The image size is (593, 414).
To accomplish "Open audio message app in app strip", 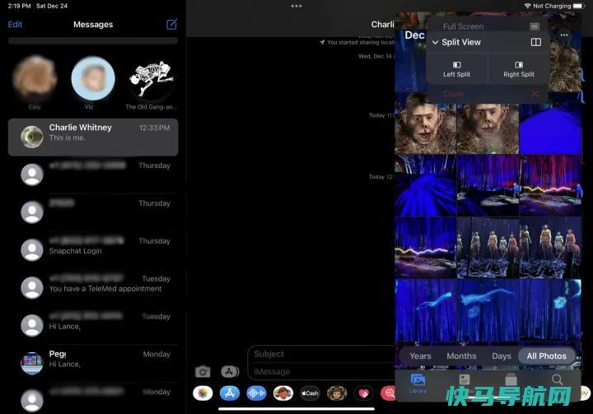I will click(x=256, y=393).
